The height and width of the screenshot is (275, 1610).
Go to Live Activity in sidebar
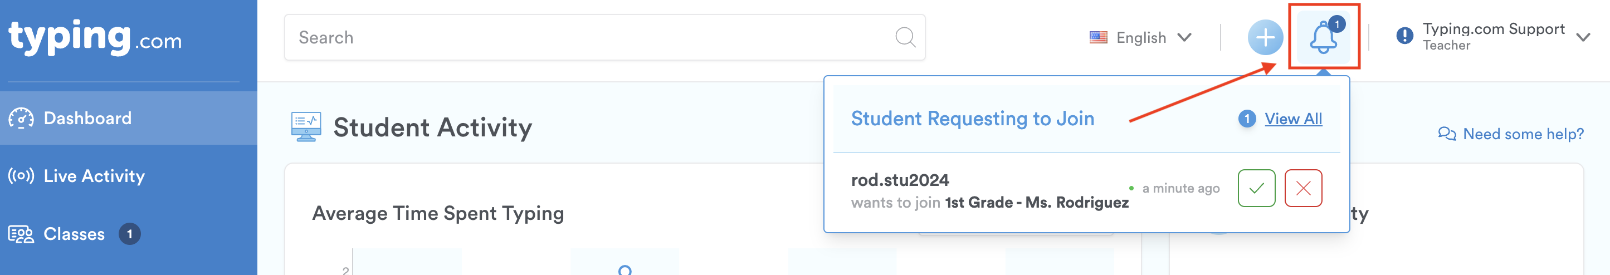(x=94, y=176)
